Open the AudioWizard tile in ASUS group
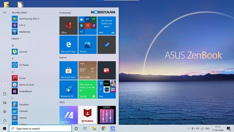The image size is (234, 132). 106,115
